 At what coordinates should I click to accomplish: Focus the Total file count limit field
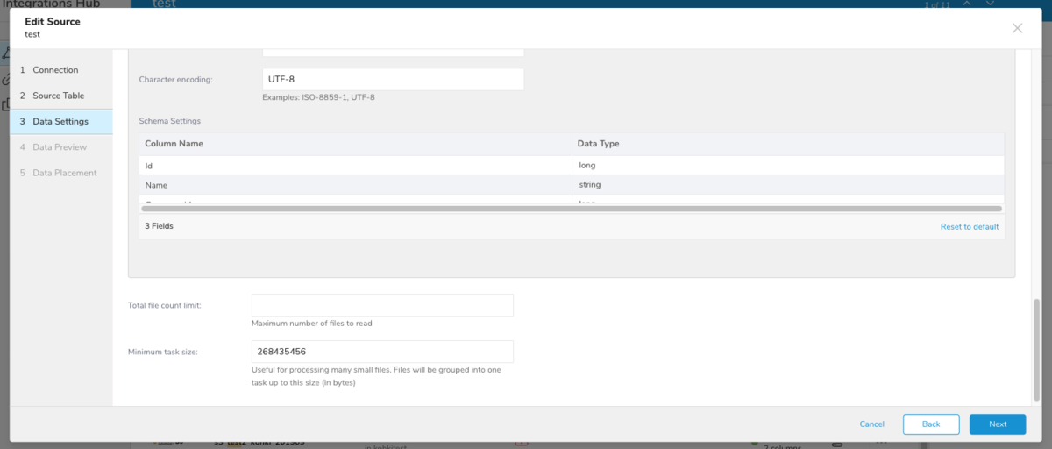pos(382,305)
